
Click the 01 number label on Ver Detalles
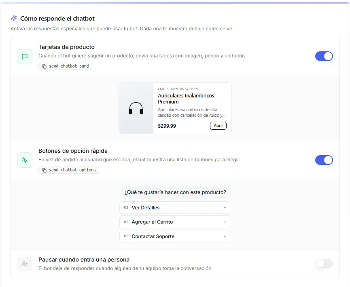tap(126, 207)
